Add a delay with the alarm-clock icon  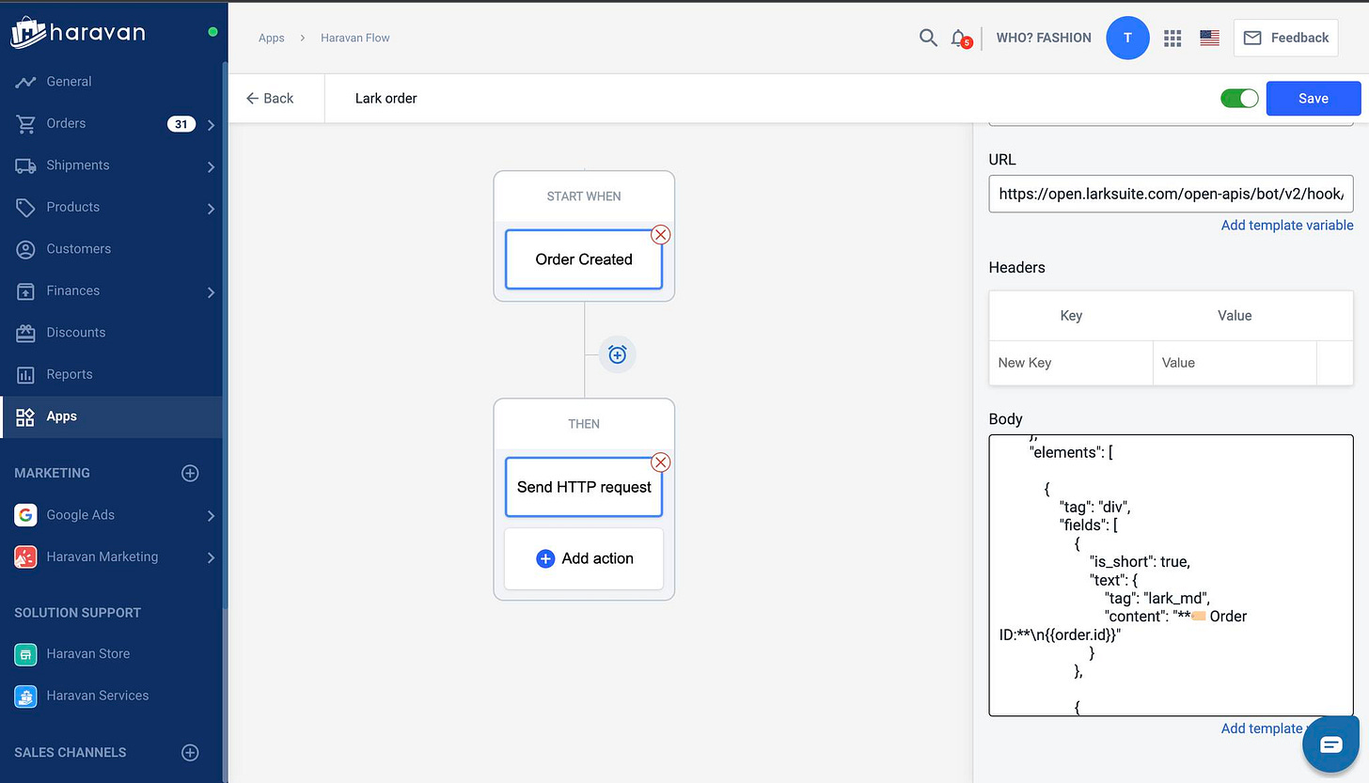[x=617, y=354]
